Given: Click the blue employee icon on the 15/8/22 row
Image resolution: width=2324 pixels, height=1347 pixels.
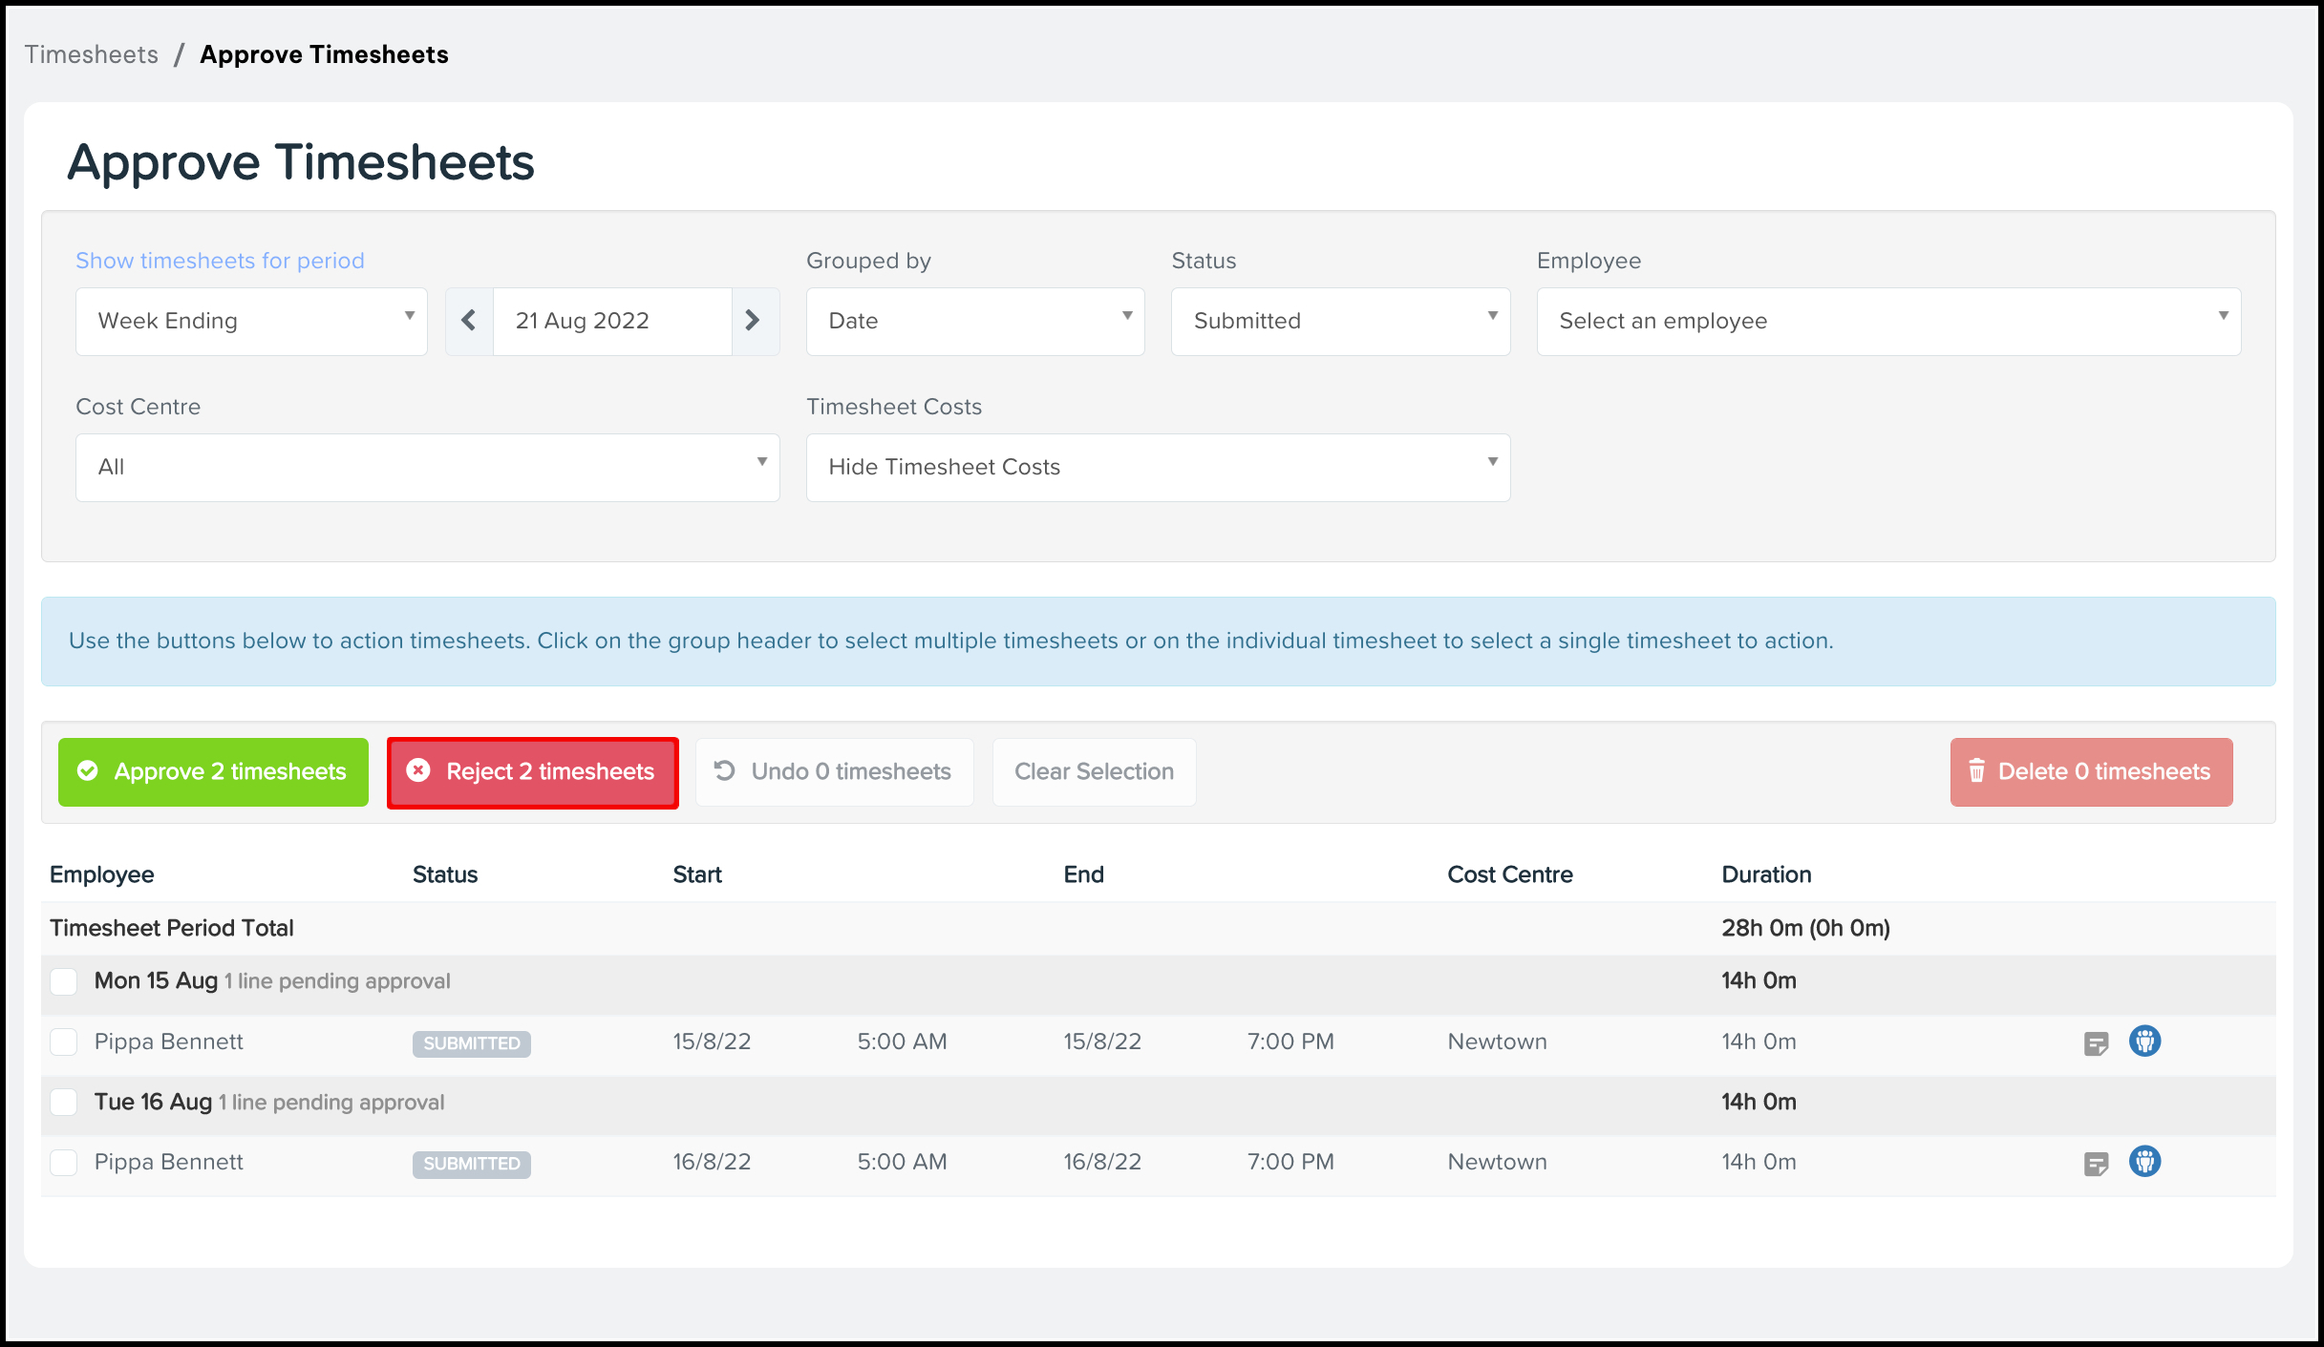Looking at the screenshot, I should click(2144, 1042).
